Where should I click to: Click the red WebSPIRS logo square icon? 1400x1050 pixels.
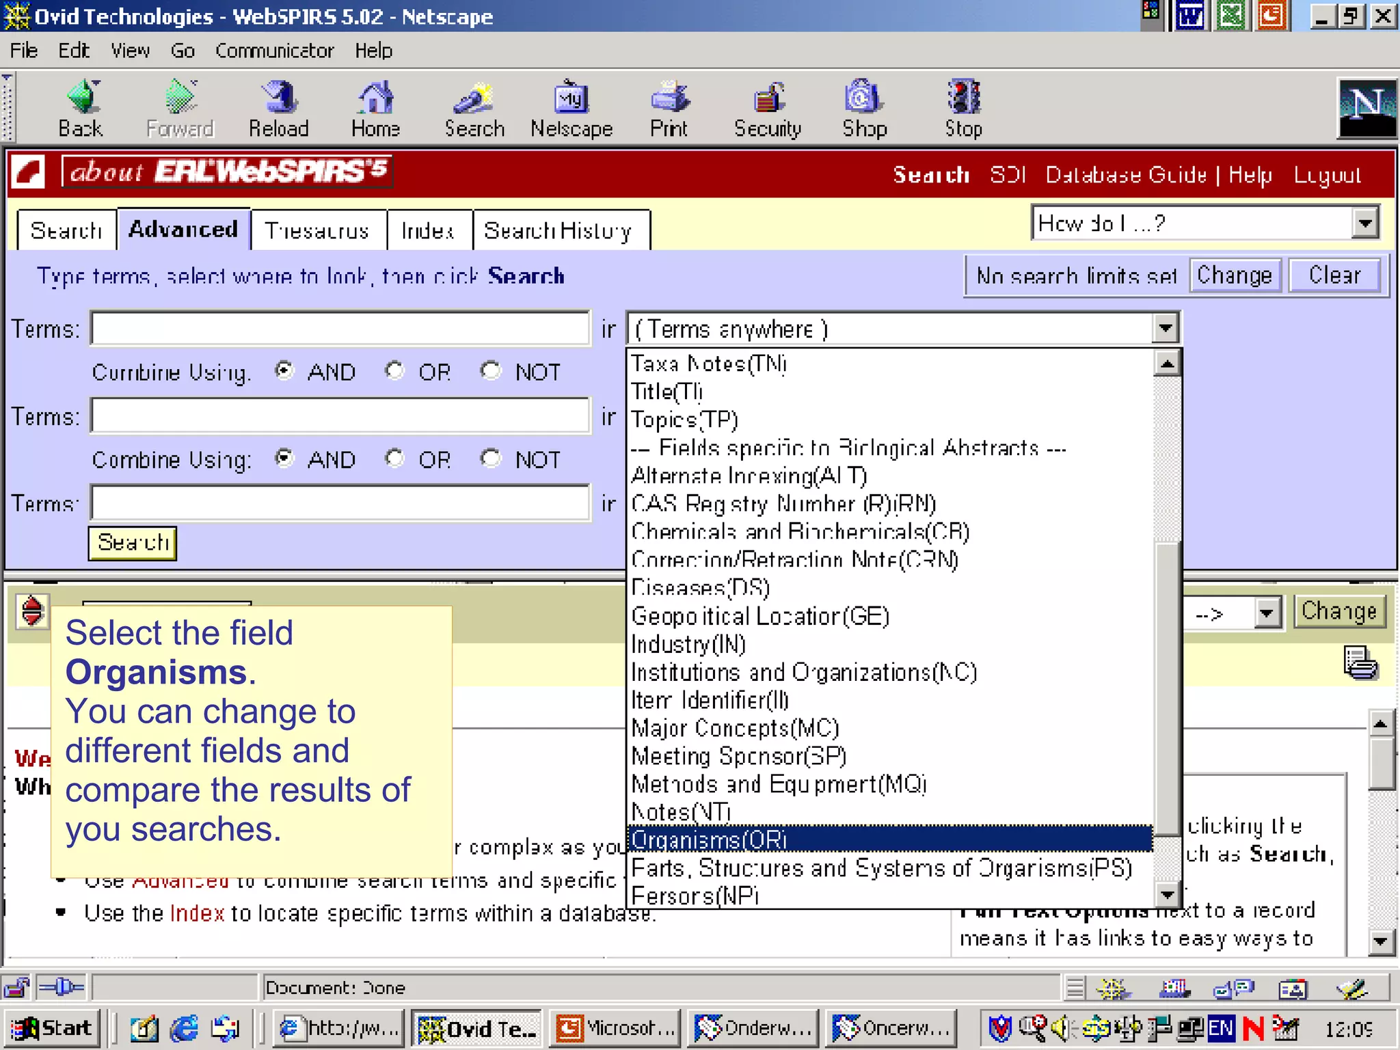click(x=29, y=172)
